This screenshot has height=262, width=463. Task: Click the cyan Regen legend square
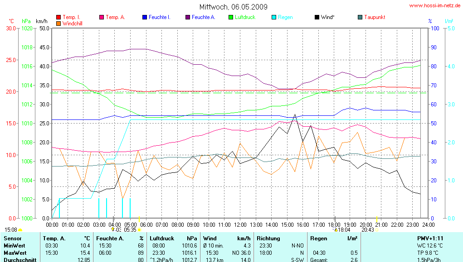click(273, 17)
